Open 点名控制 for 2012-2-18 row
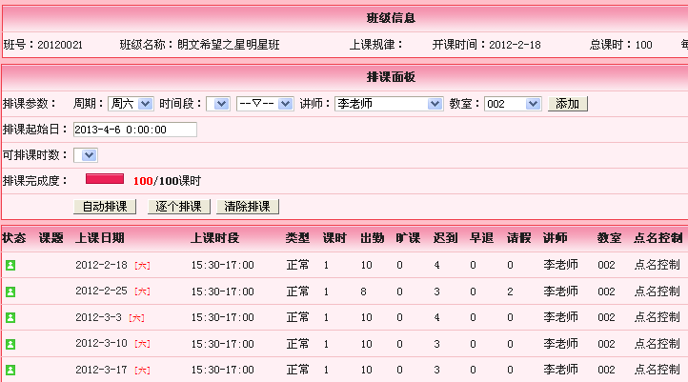This screenshot has width=688, height=382. click(658, 265)
